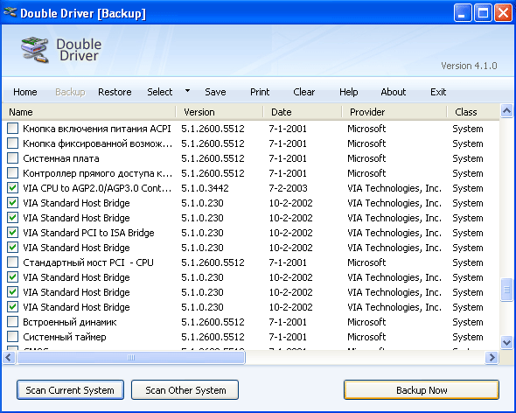Screen dimensions: 516x413
Task: Sort by the Name column header
Action: pyautogui.click(x=89, y=112)
